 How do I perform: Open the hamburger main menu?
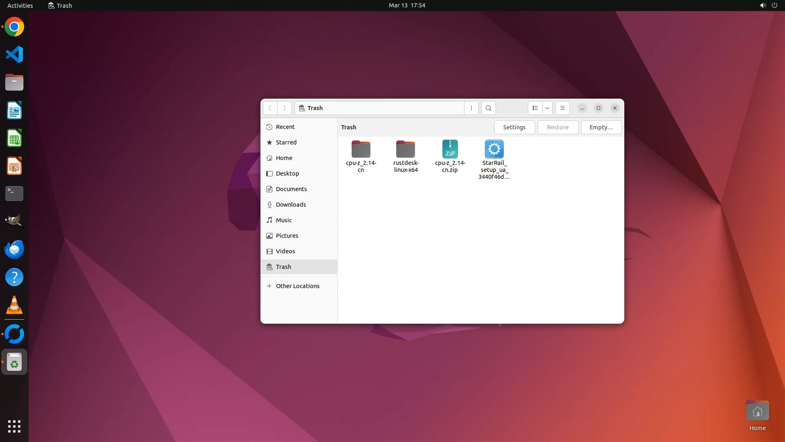tap(563, 108)
